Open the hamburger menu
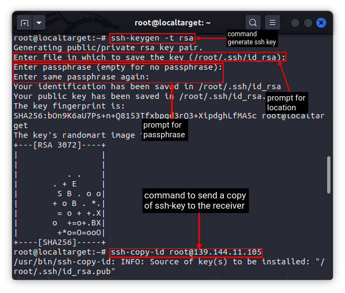This screenshot has width=345, height=293. [273, 23]
